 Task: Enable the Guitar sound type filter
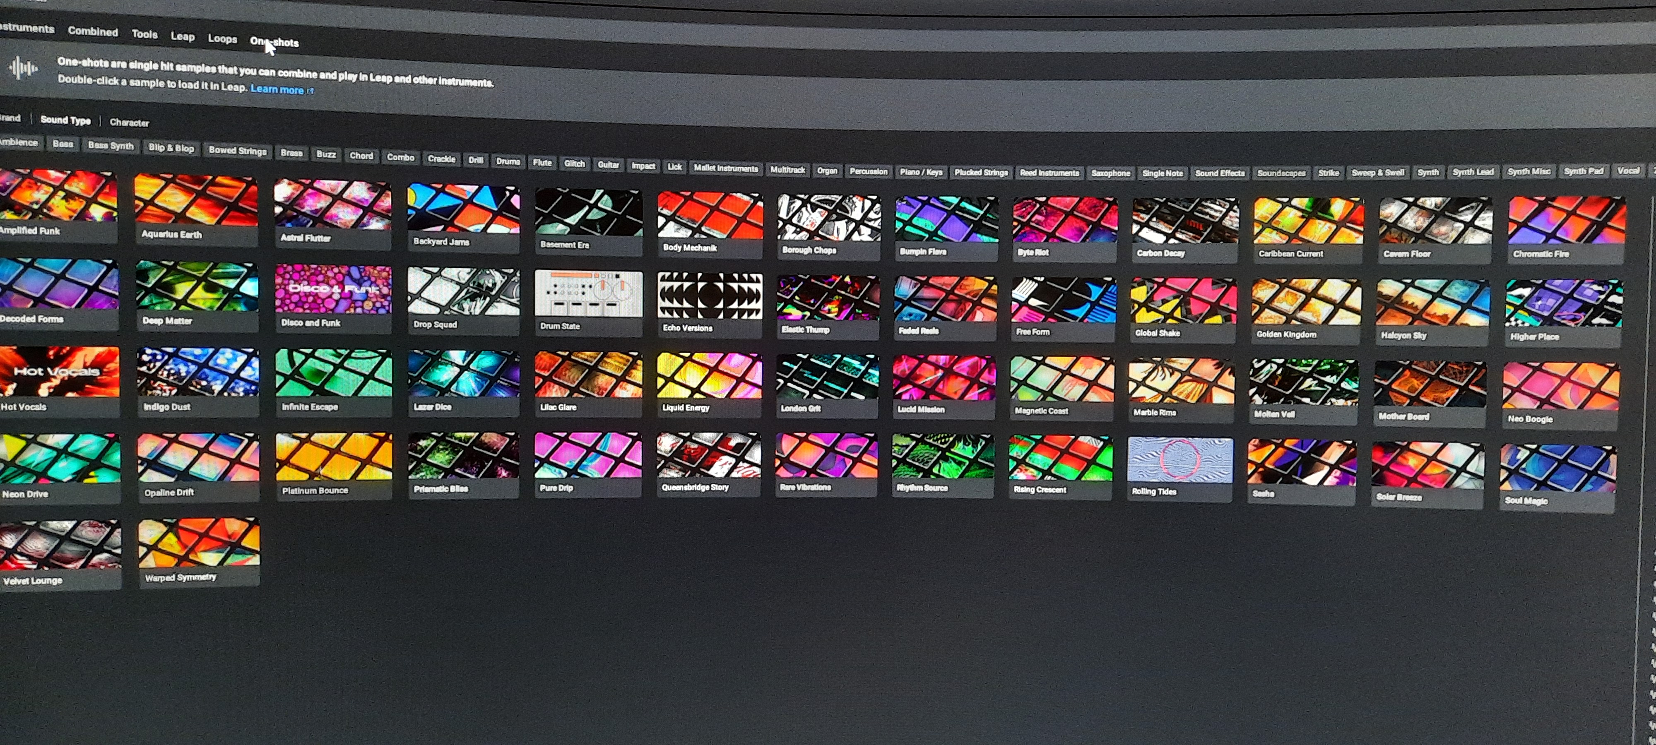tap(608, 165)
